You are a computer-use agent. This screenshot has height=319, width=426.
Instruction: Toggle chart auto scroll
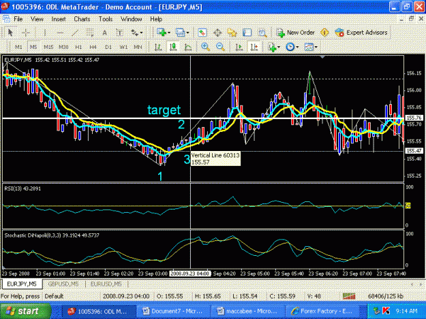click(239, 47)
